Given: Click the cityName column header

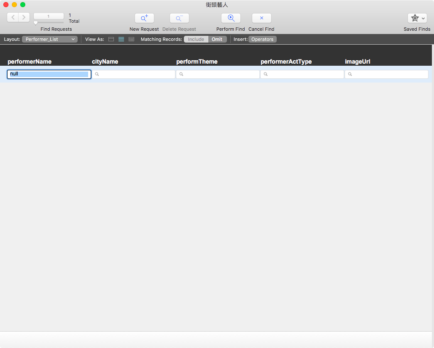Looking at the screenshot, I should (x=105, y=62).
